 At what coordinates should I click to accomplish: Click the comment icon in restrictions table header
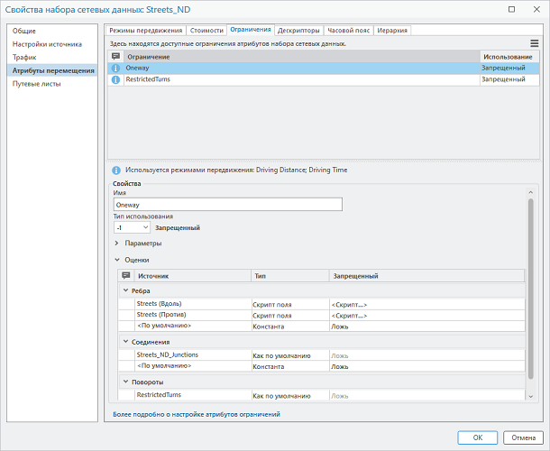coord(115,56)
